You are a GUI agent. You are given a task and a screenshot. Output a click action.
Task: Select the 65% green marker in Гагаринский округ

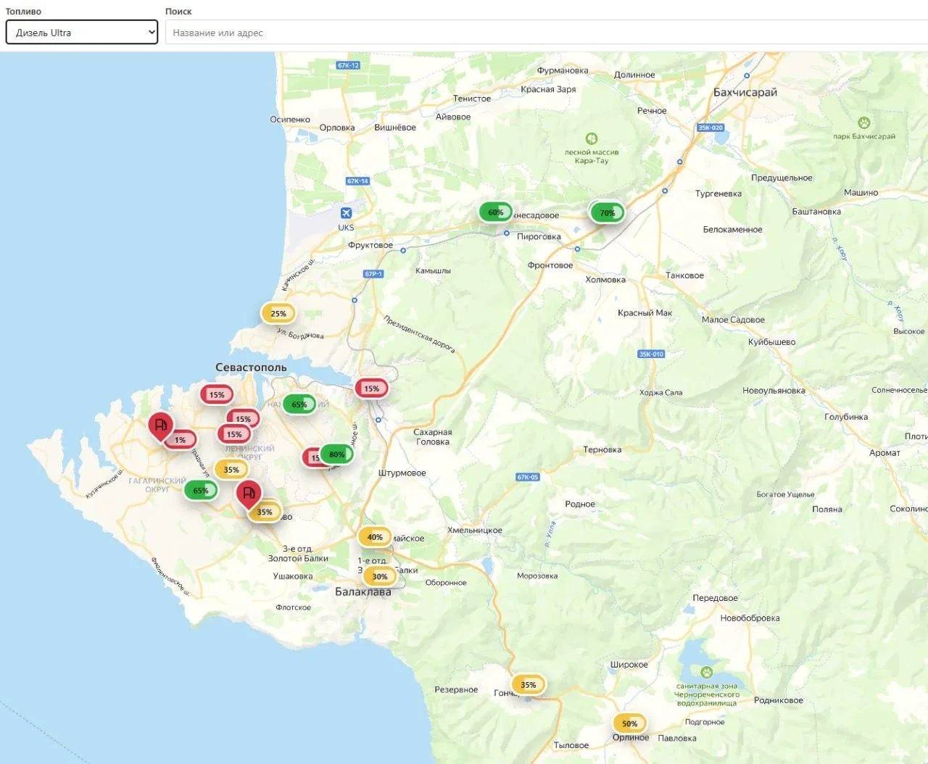point(201,490)
